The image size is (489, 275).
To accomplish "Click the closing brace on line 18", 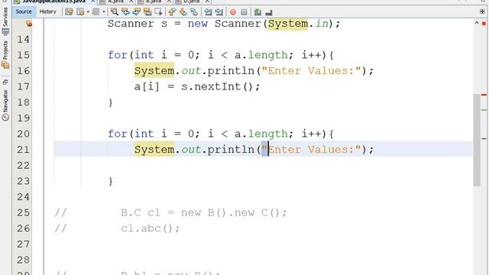I will (110, 102).
